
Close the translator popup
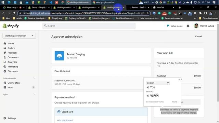click(179, 80)
